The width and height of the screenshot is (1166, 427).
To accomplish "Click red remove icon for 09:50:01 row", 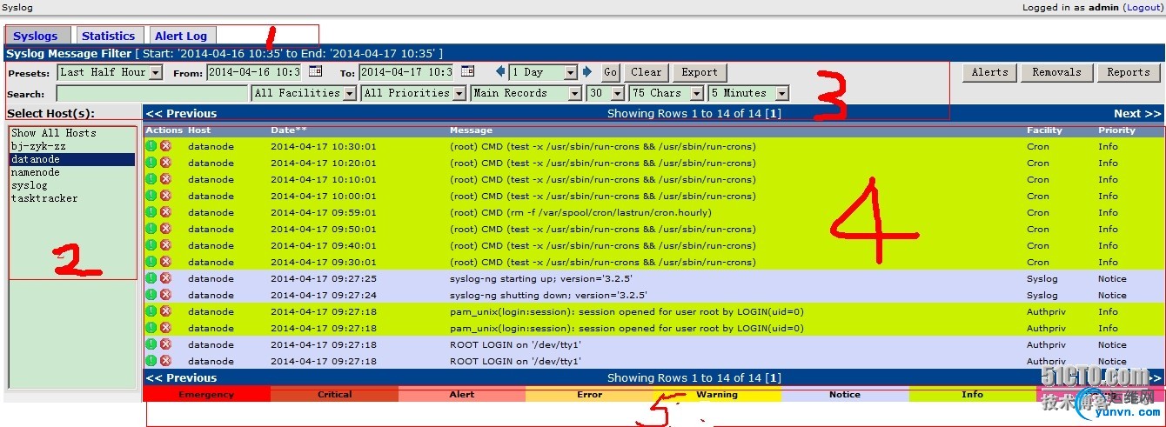I will click(x=165, y=229).
